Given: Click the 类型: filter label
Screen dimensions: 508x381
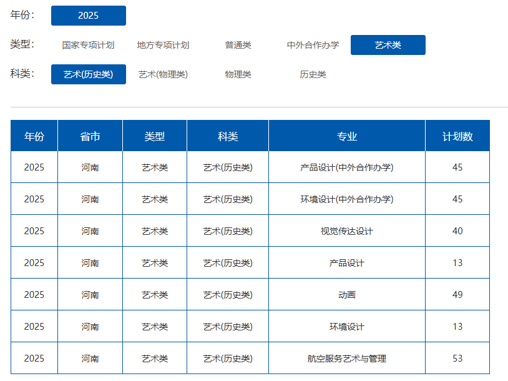Looking at the screenshot, I should (22, 44).
